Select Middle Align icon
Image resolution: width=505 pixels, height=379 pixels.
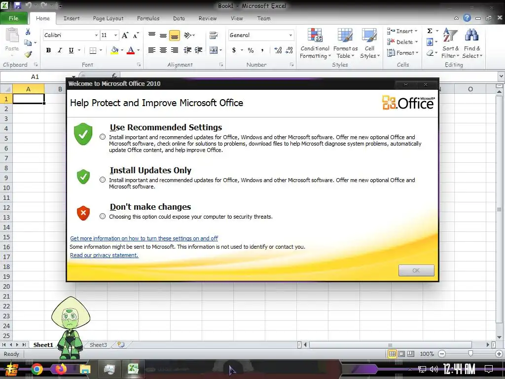pyautogui.click(x=163, y=35)
